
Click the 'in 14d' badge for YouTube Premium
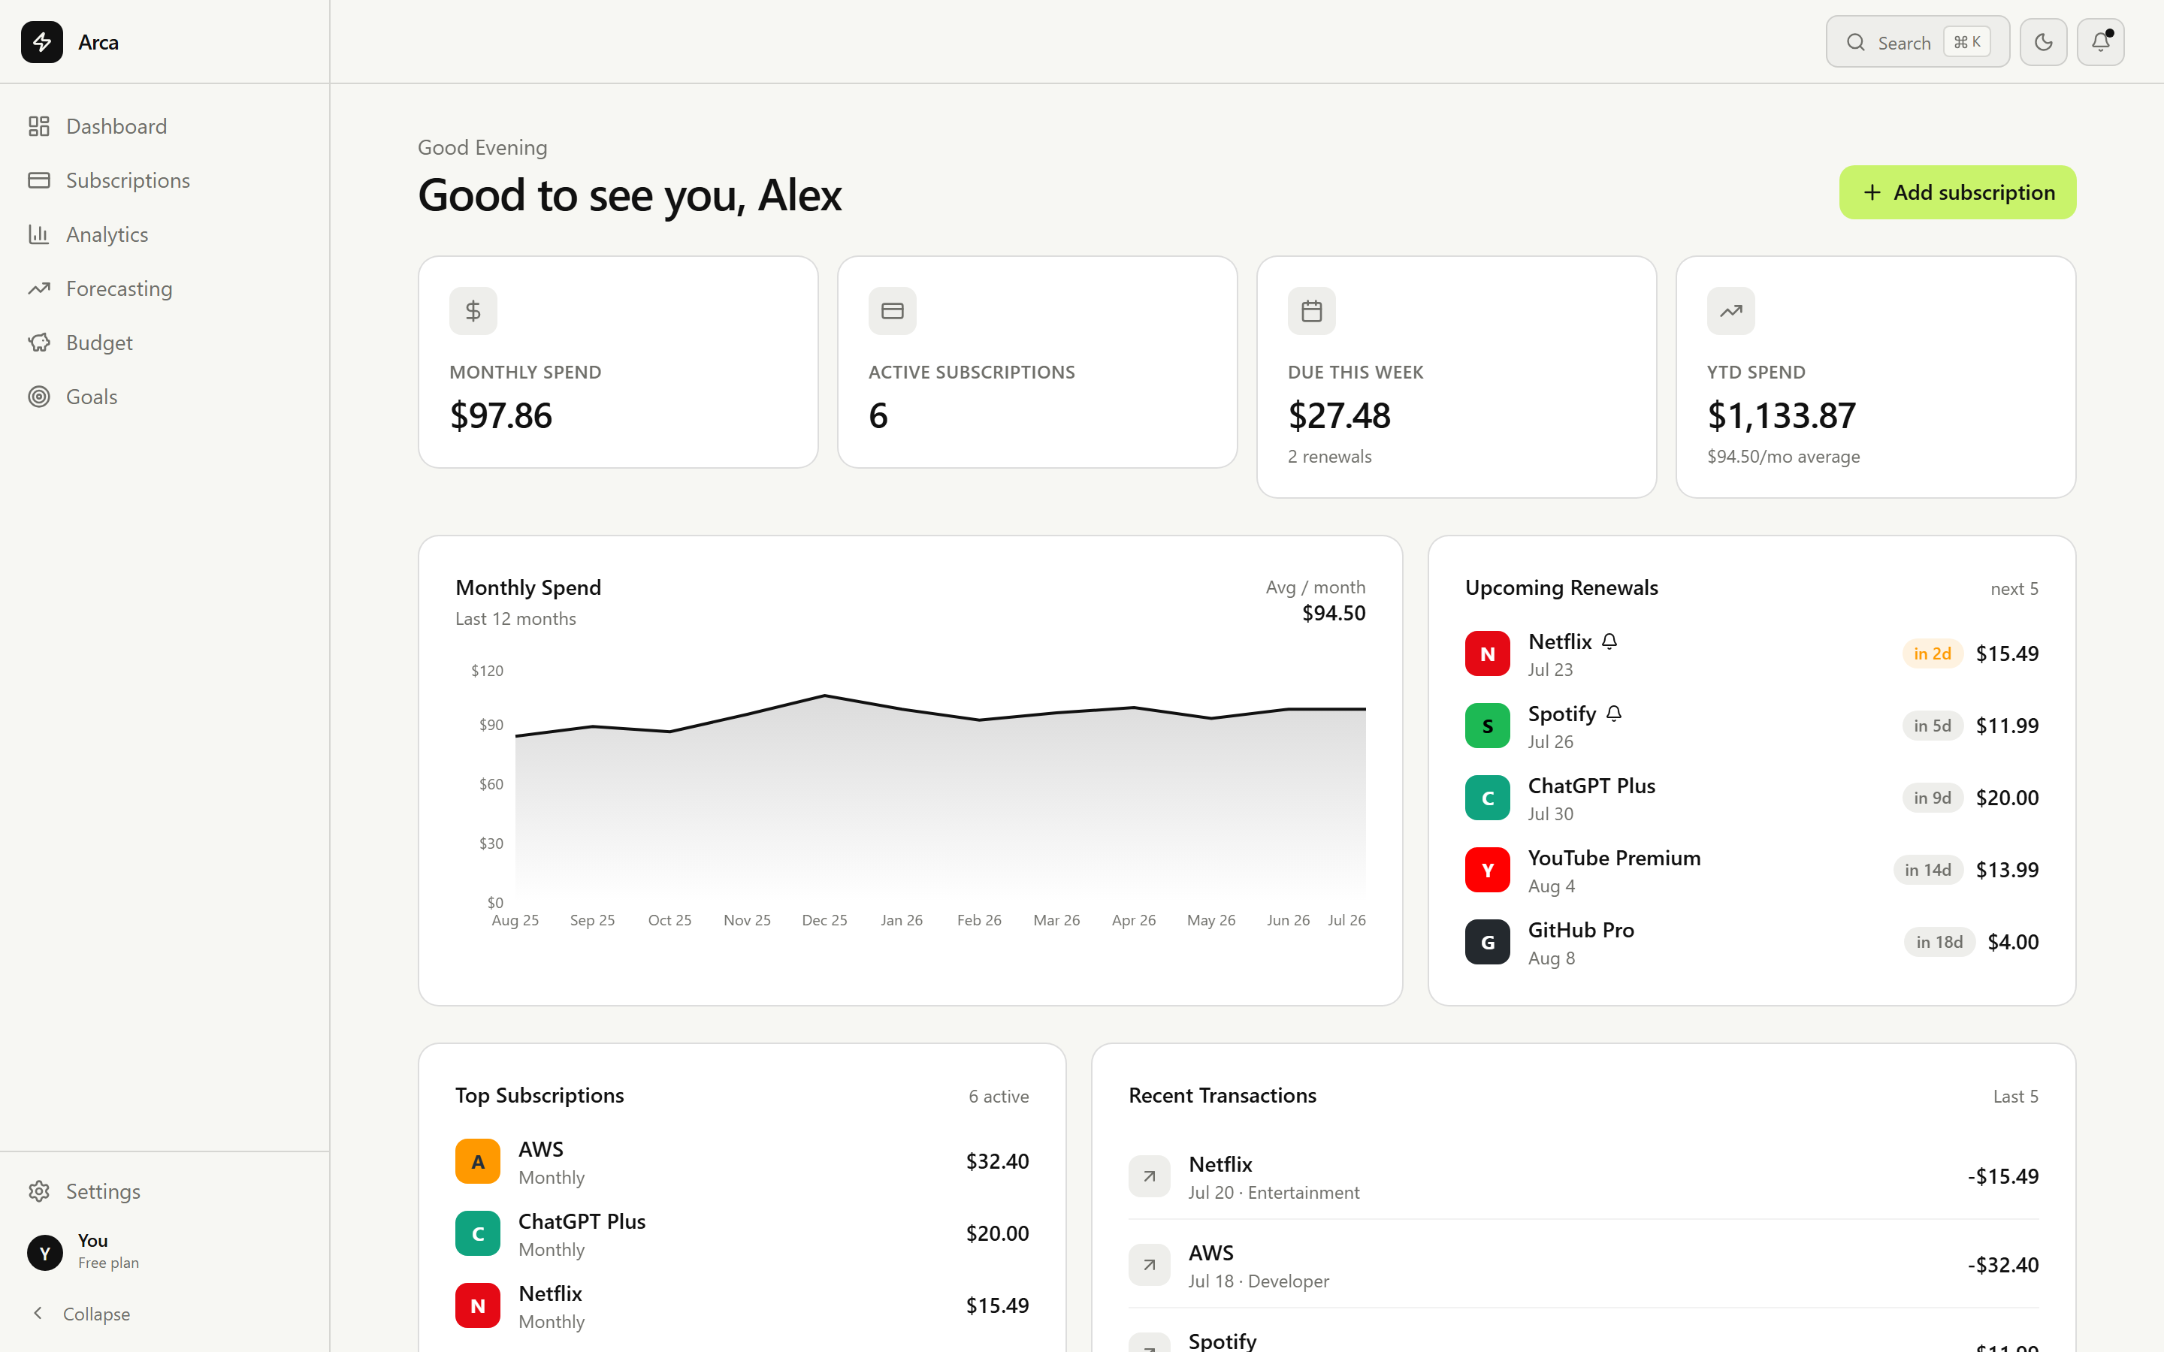[x=1927, y=870]
